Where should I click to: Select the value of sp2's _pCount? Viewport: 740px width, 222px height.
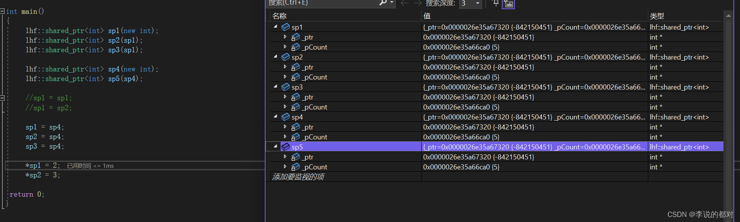pos(535,77)
